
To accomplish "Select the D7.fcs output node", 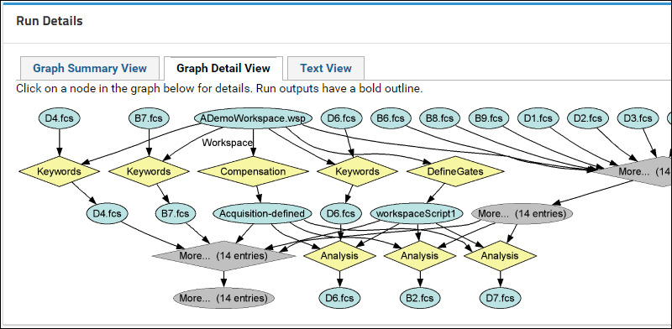I will 500,298.
